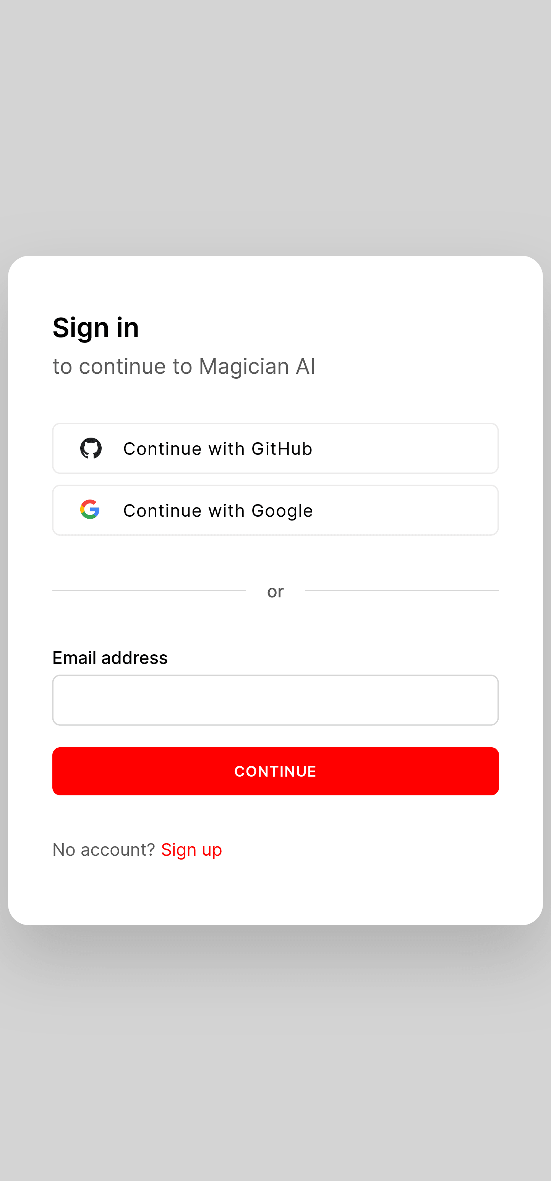Click the 'or' divider text
The width and height of the screenshot is (551, 1181).
pos(275,591)
